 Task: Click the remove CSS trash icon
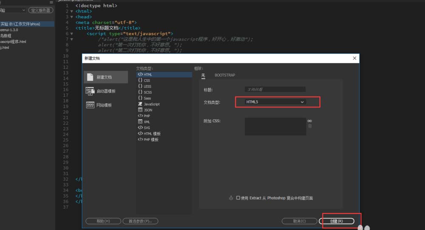(x=310, y=126)
